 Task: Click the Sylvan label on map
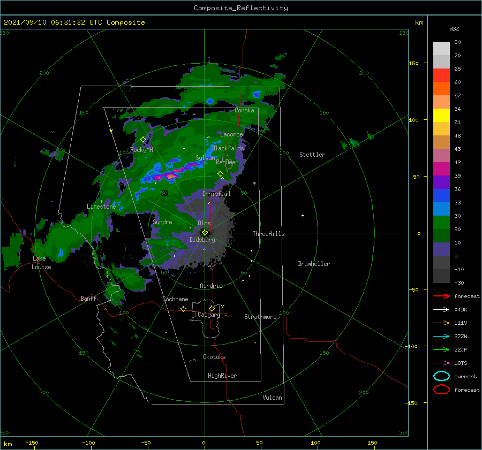pyautogui.click(x=205, y=158)
